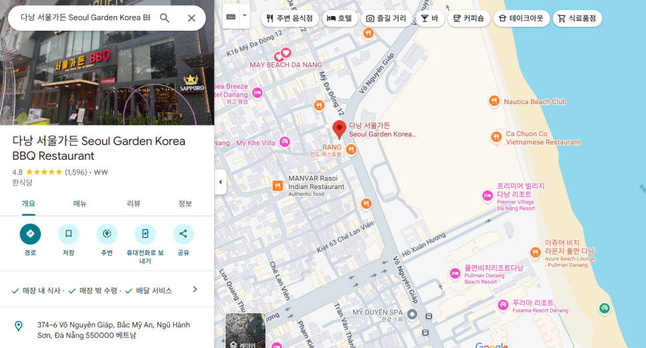Open the 정보 tab
Image resolution: width=646 pixels, height=348 pixels.
185,204
